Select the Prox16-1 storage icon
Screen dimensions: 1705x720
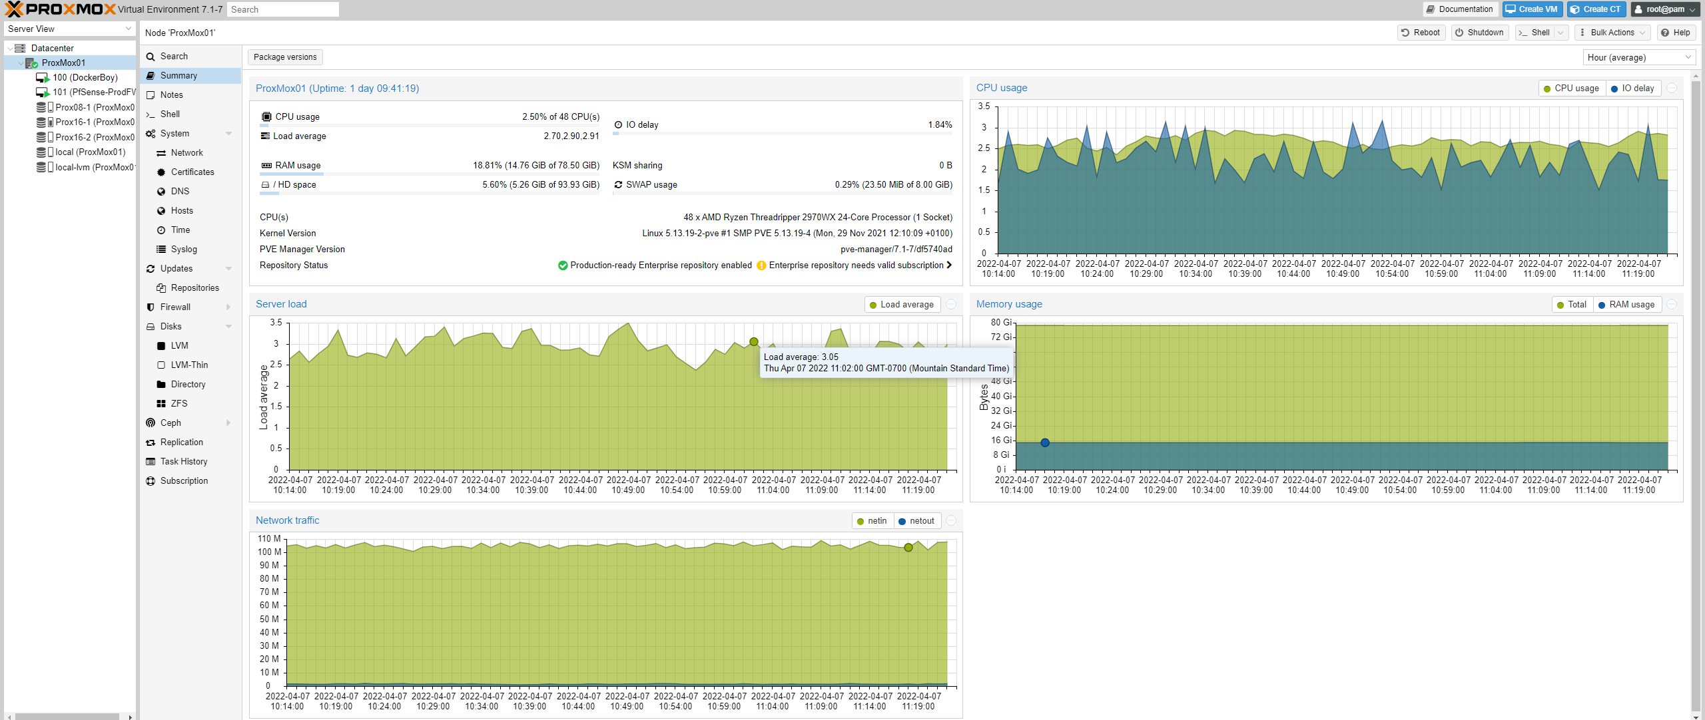tap(45, 122)
